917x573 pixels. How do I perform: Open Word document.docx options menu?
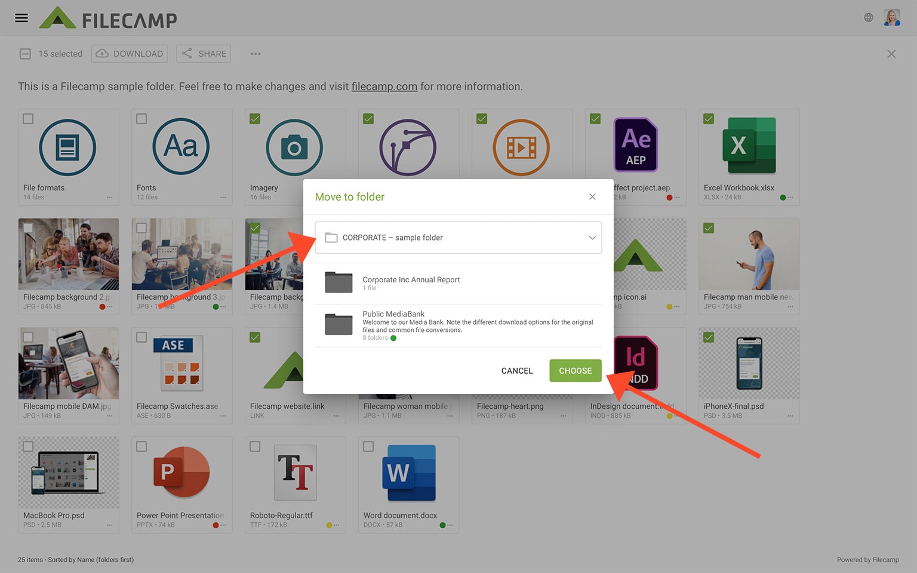coord(450,525)
